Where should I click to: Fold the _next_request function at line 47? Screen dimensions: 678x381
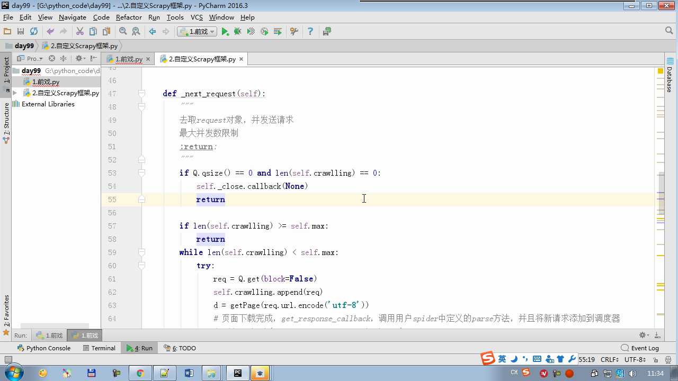pyautogui.click(x=141, y=94)
